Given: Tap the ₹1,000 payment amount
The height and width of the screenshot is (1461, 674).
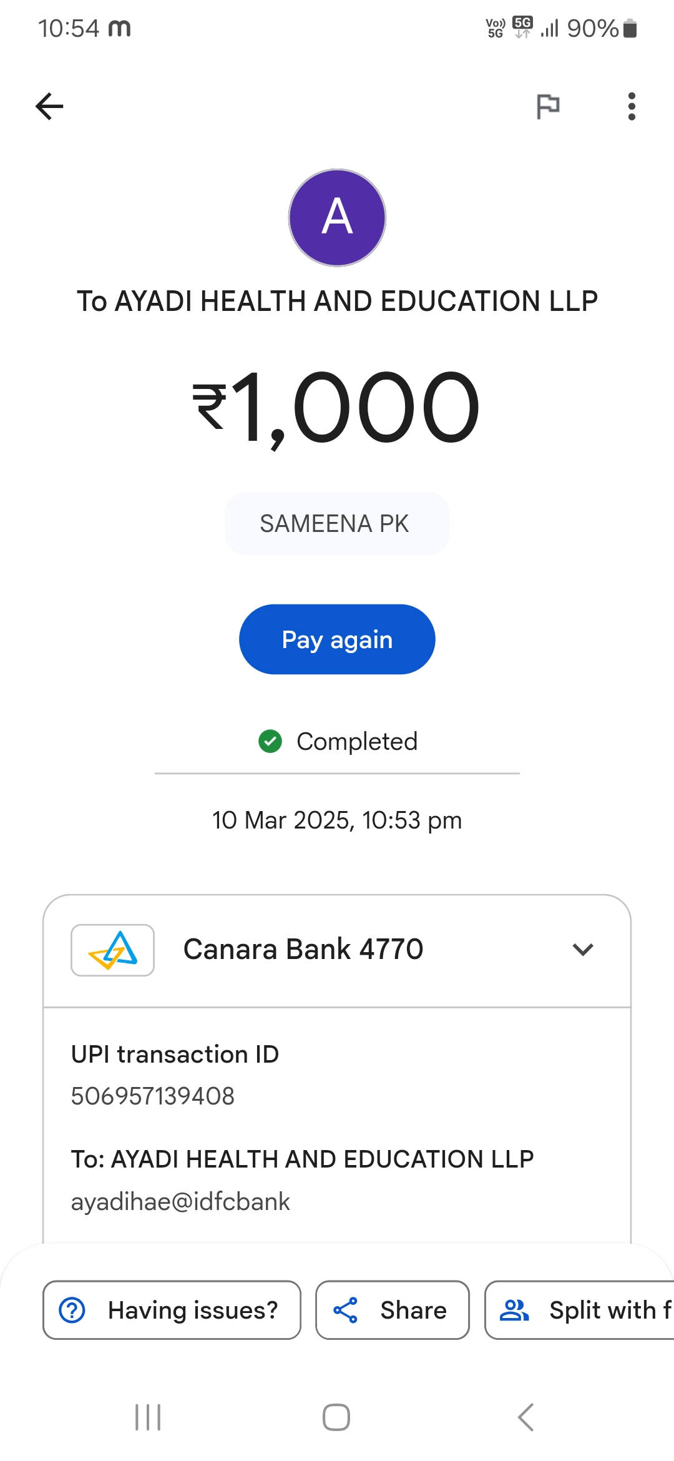Looking at the screenshot, I should coord(337,407).
